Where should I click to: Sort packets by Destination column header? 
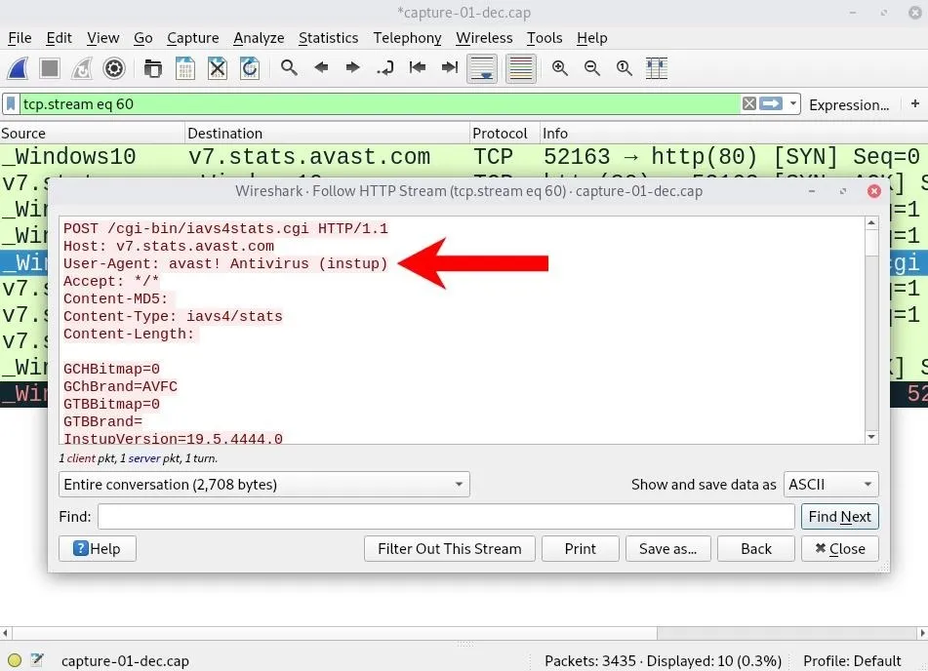pyautogui.click(x=327, y=134)
